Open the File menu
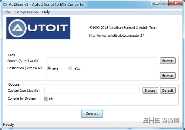 (7, 12)
